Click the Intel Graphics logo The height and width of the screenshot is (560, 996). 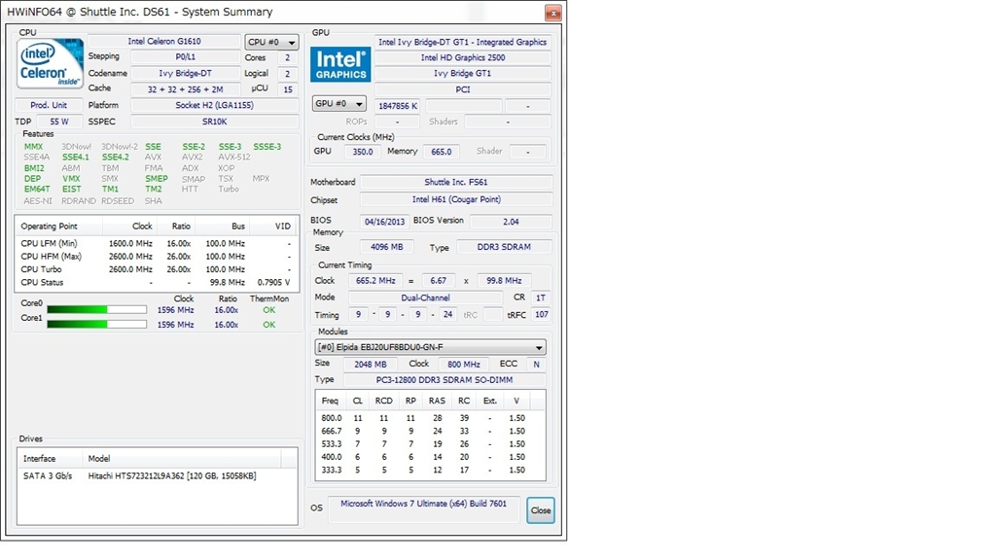(340, 65)
